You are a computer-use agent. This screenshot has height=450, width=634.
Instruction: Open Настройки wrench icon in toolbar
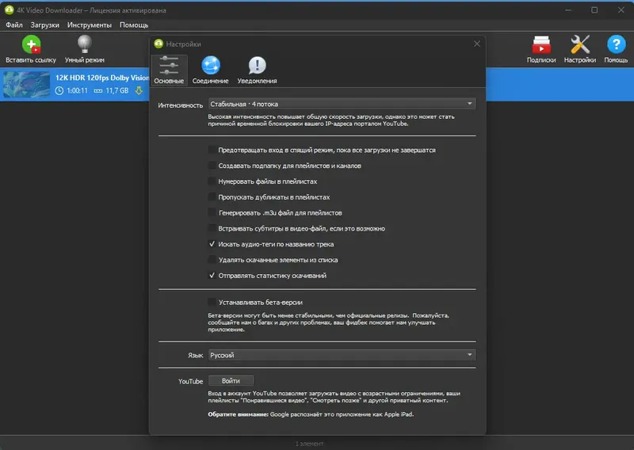coord(580,44)
